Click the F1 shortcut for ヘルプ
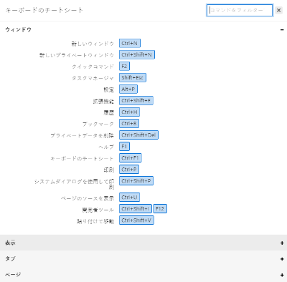The height and width of the screenshot is (282, 287). click(x=124, y=147)
